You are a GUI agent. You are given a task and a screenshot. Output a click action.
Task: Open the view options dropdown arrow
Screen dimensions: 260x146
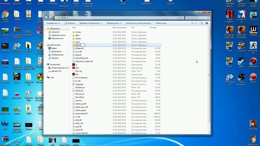click(x=196, y=23)
